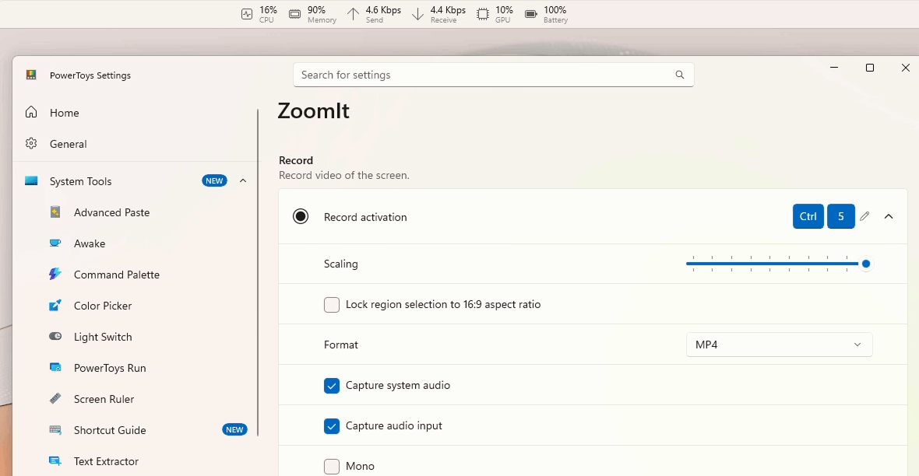Viewport: 919px width, 476px height.
Task: Select the Advanced Paste icon
Action: tap(55, 212)
